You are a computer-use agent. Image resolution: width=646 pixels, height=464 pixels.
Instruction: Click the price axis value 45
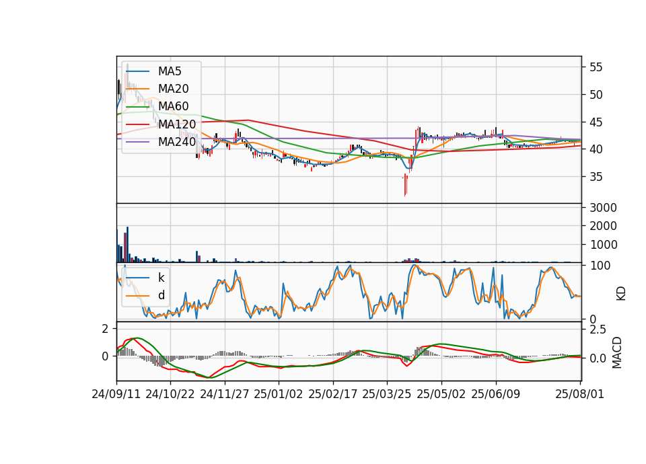coord(596,122)
